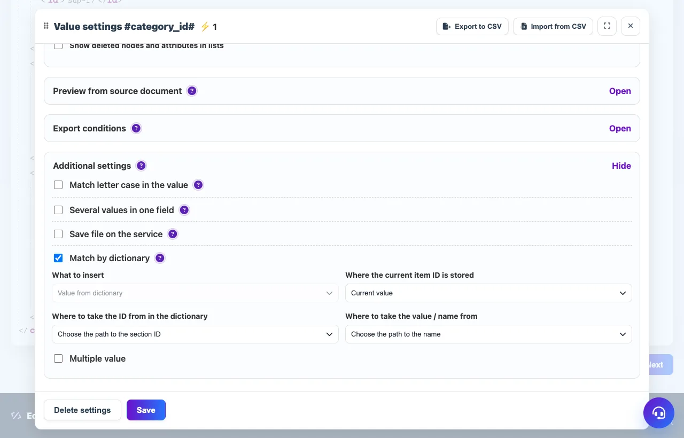The image size is (684, 438).
Task: Click the drag handle beside Value settings title
Action: coord(46,26)
